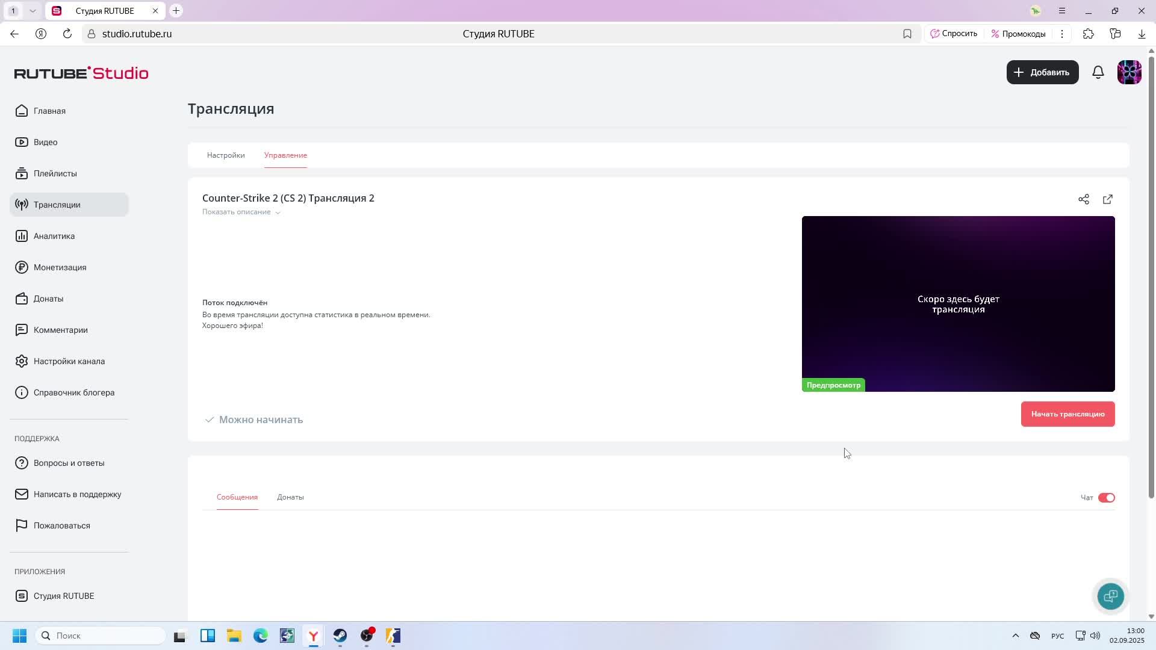Show hidden system tray icons
Viewport: 1156px width, 650px height.
click(1015, 636)
